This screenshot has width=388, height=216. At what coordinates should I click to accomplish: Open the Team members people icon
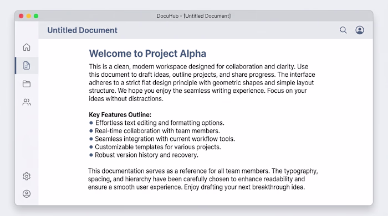pos(27,102)
